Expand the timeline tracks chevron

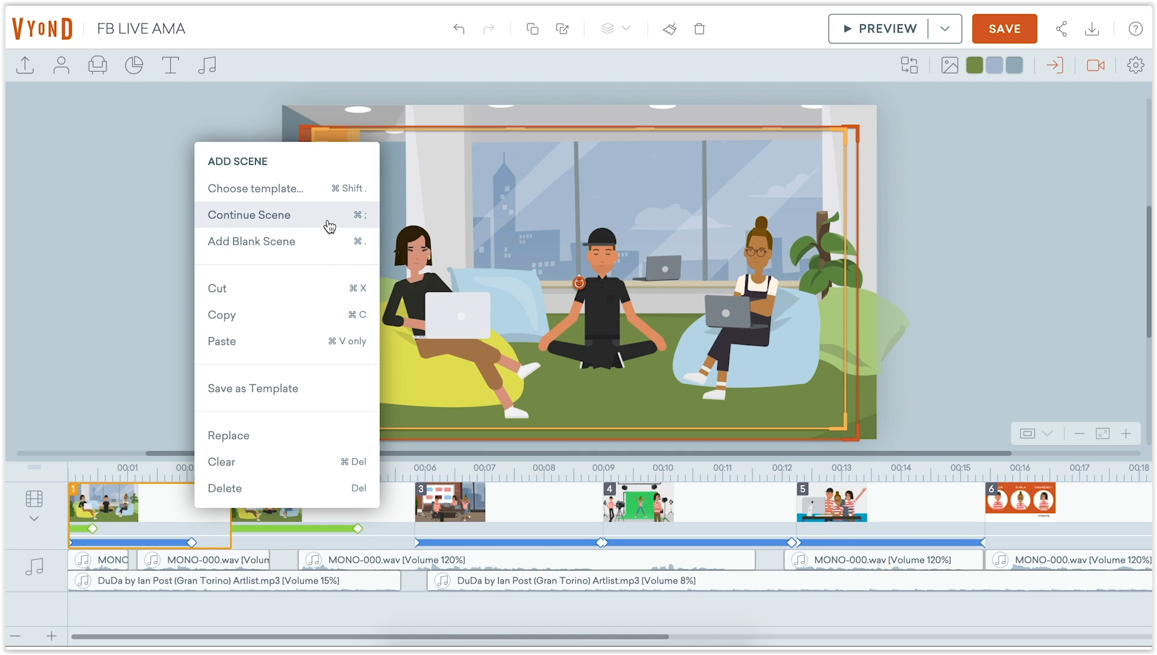click(34, 518)
